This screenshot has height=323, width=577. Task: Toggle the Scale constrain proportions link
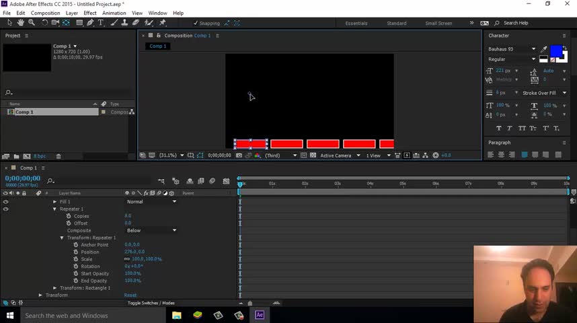[x=127, y=259]
